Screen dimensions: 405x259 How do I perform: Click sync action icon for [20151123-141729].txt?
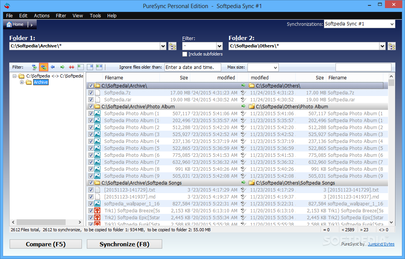243,190
